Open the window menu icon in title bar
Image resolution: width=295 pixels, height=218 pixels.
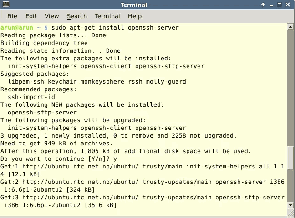[5, 5]
